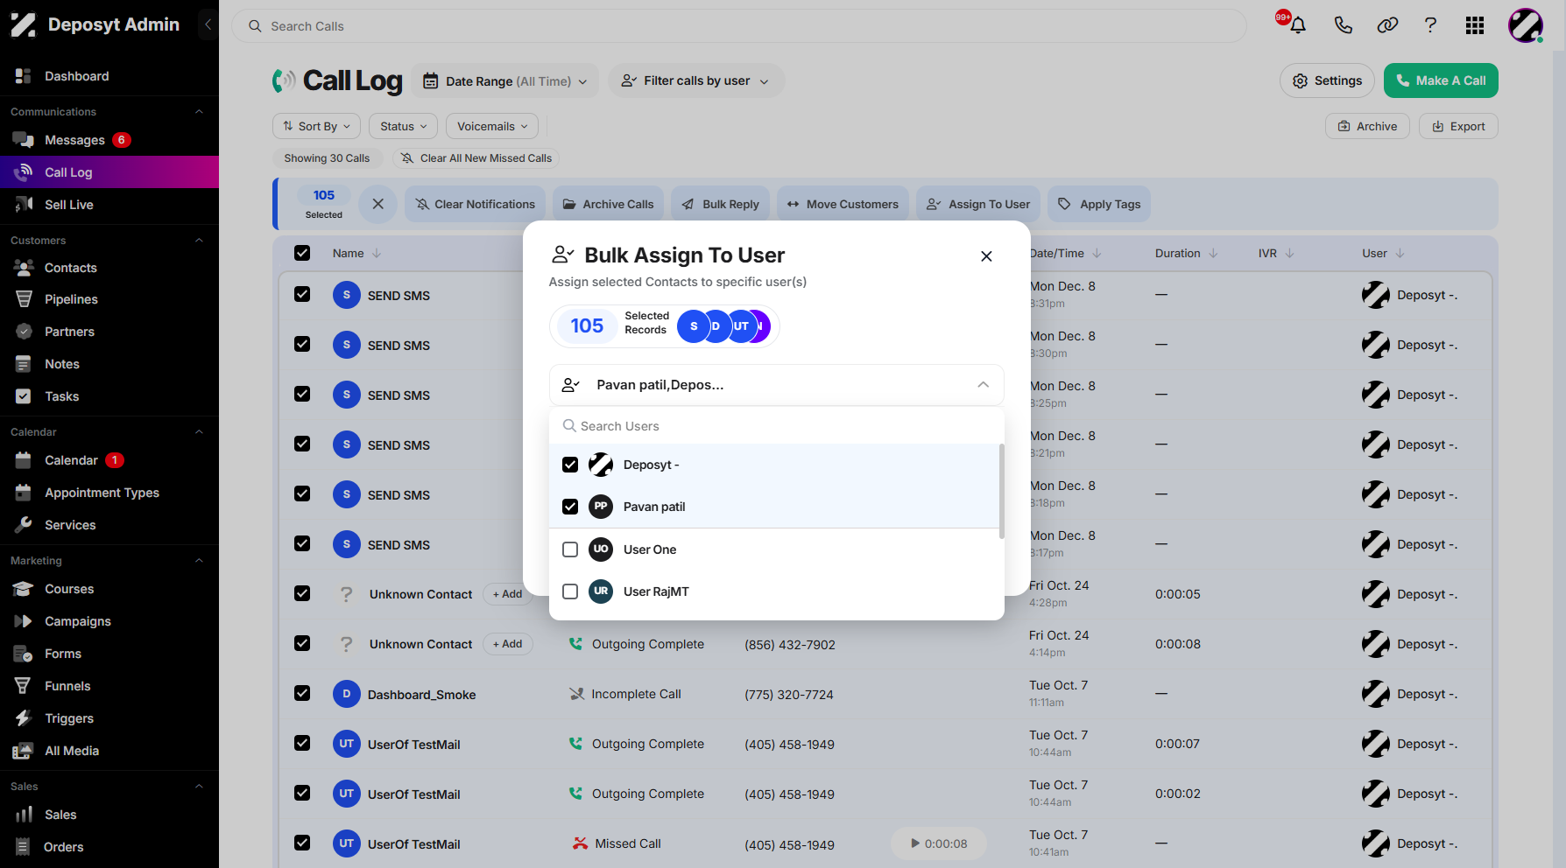Uncheck the Unknown Contact 4:28pm row checkbox

pos(302,593)
